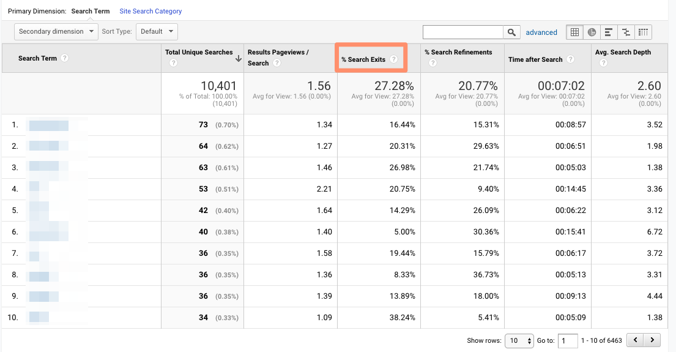
Task: Click the 27.28% summary search exits
Action: [x=394, y=86]
